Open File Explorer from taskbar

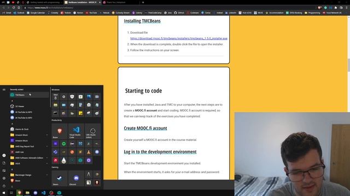(x=27, y=193)
